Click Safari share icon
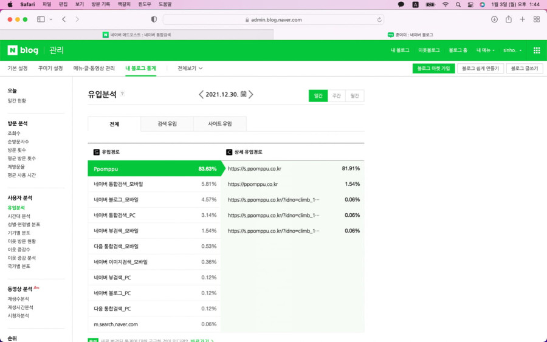 tap(509, 19)
